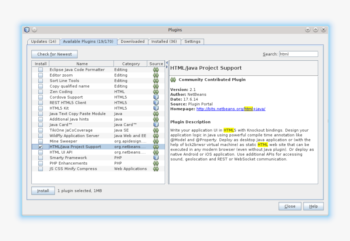Click the NetBeans cube icon in title bar

(27, 30)
